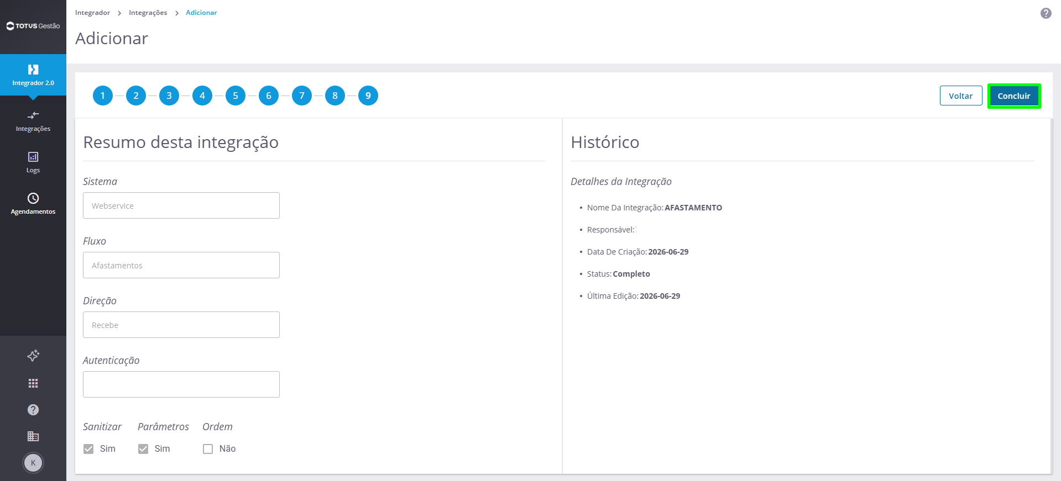Click the Status Completo text
Image resolution: width=1061 pixels, height=481 pixels.
(x=619, y=274)
